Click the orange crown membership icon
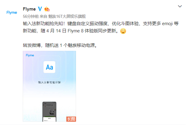The width and height of the screenshot is (186, 125). [47, 9]
